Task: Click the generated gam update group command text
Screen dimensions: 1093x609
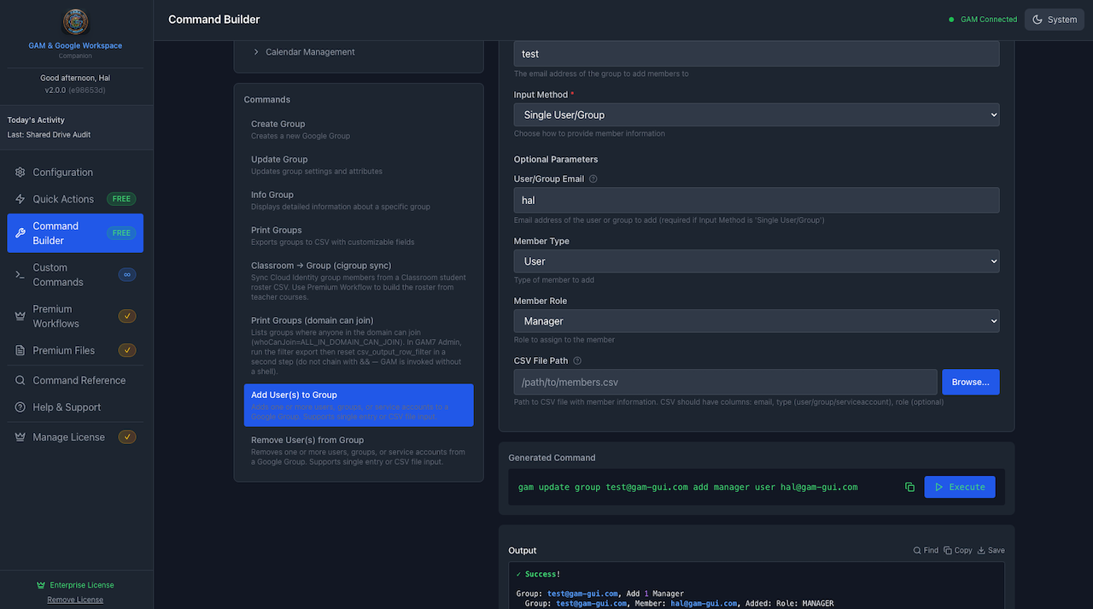Action: pyautogui.click(x=687, y=487)
